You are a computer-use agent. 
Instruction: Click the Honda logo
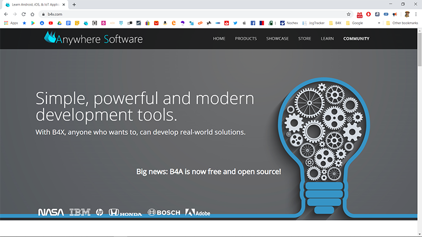point(126,213)
